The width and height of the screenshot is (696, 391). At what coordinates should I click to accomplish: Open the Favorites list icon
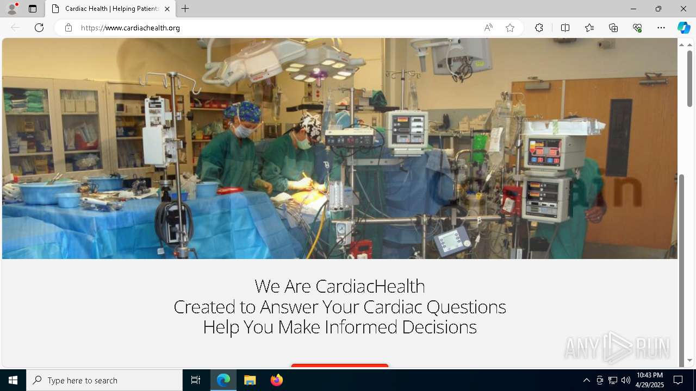click(589, 28)
